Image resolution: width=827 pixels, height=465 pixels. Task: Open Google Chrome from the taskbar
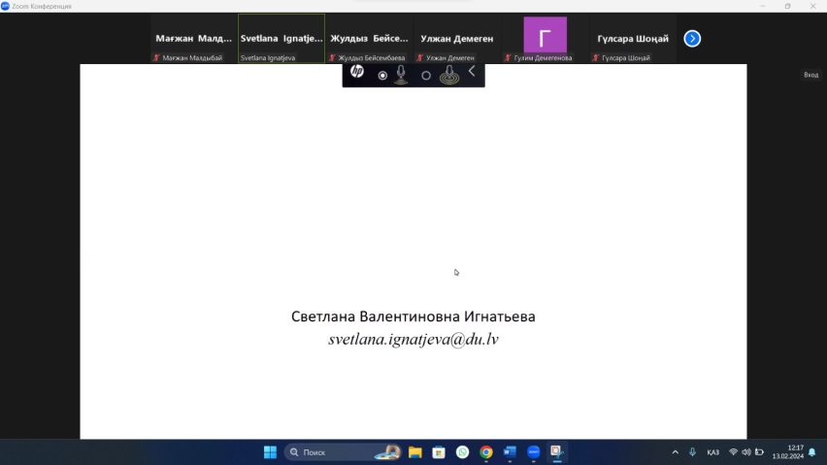pyautogui.click(x=485, y=452)
